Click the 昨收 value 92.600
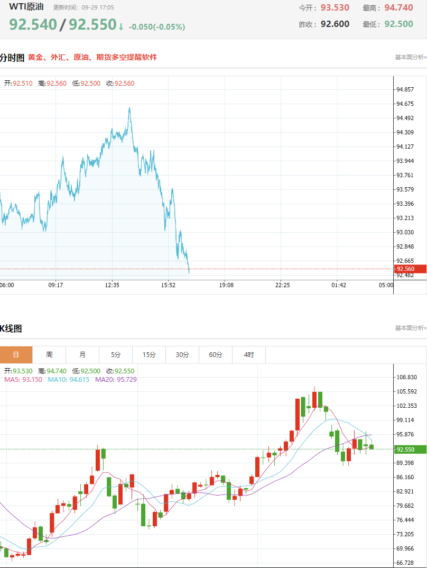The image size is (427, 568). [x=335, y=24]
